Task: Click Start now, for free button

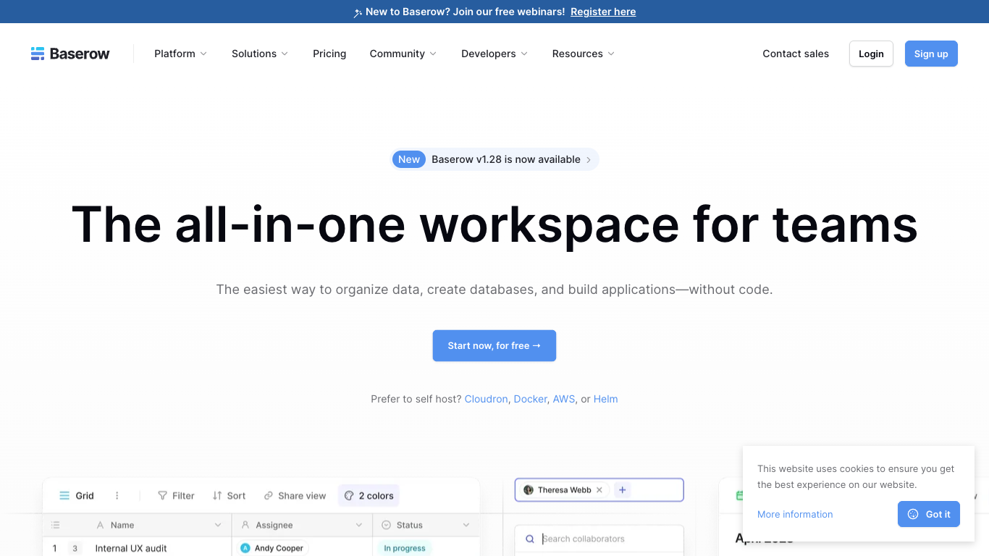Action: tap(494, 345)
